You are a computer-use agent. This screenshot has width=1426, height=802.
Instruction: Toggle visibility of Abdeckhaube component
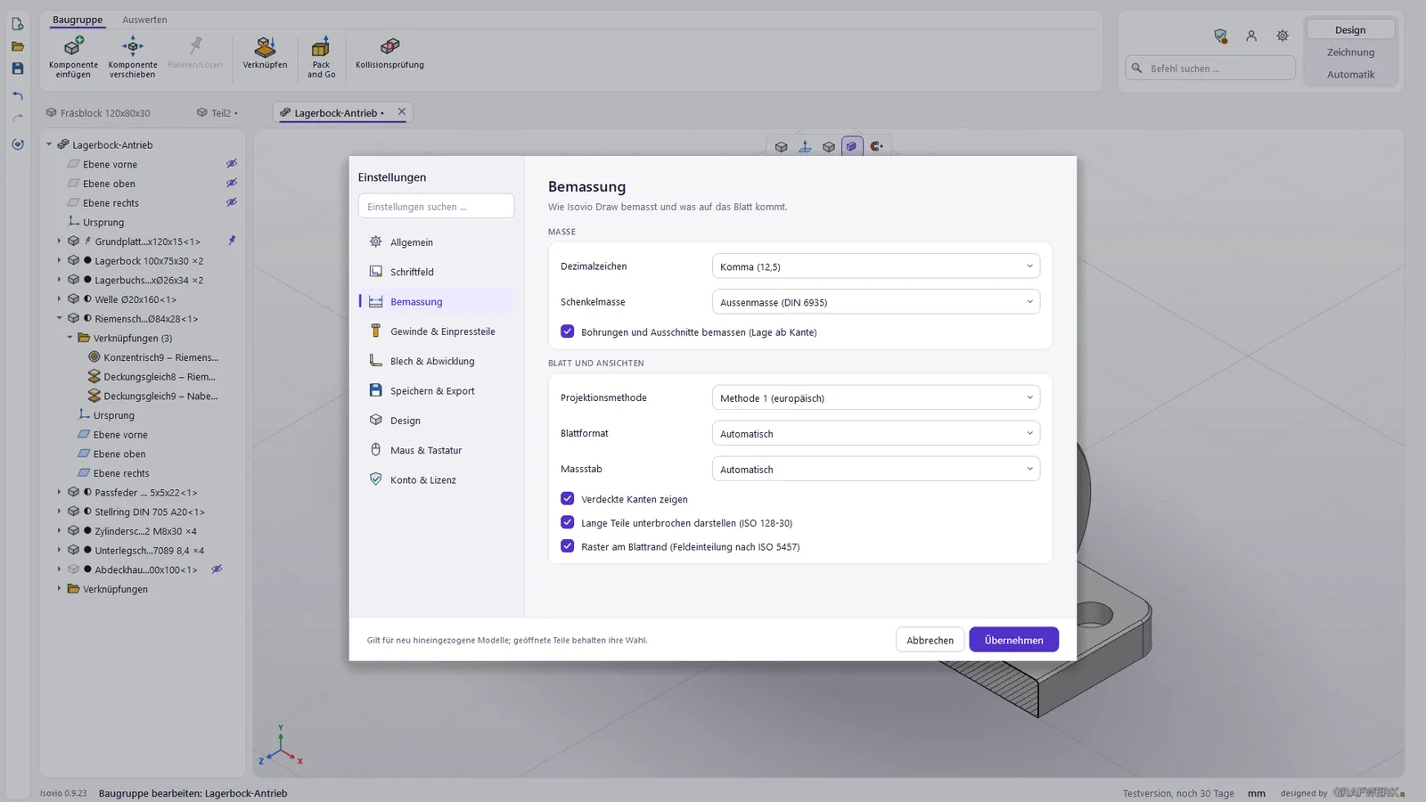[x=217, y=569]
